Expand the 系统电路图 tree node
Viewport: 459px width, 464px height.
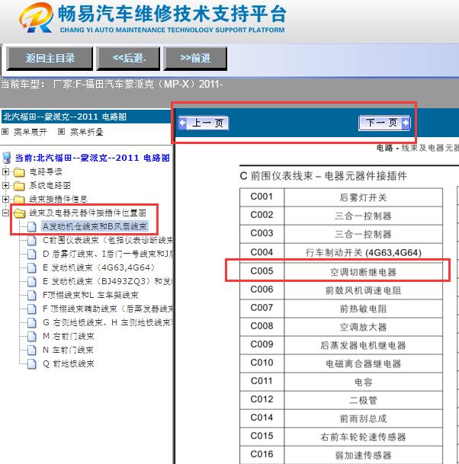(5, 185)
